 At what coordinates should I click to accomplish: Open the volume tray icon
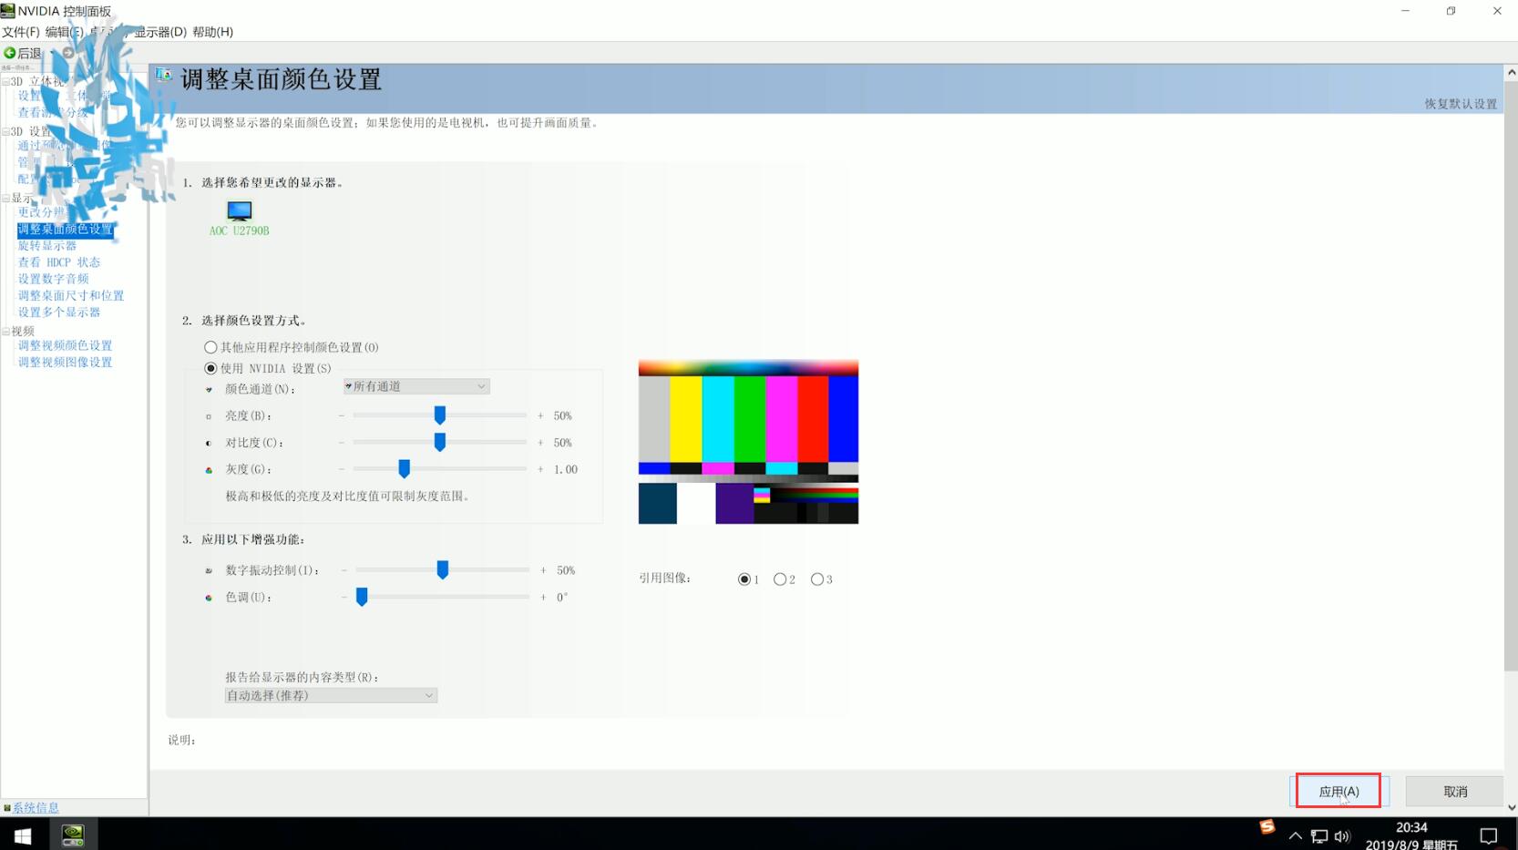point(1342,836)
